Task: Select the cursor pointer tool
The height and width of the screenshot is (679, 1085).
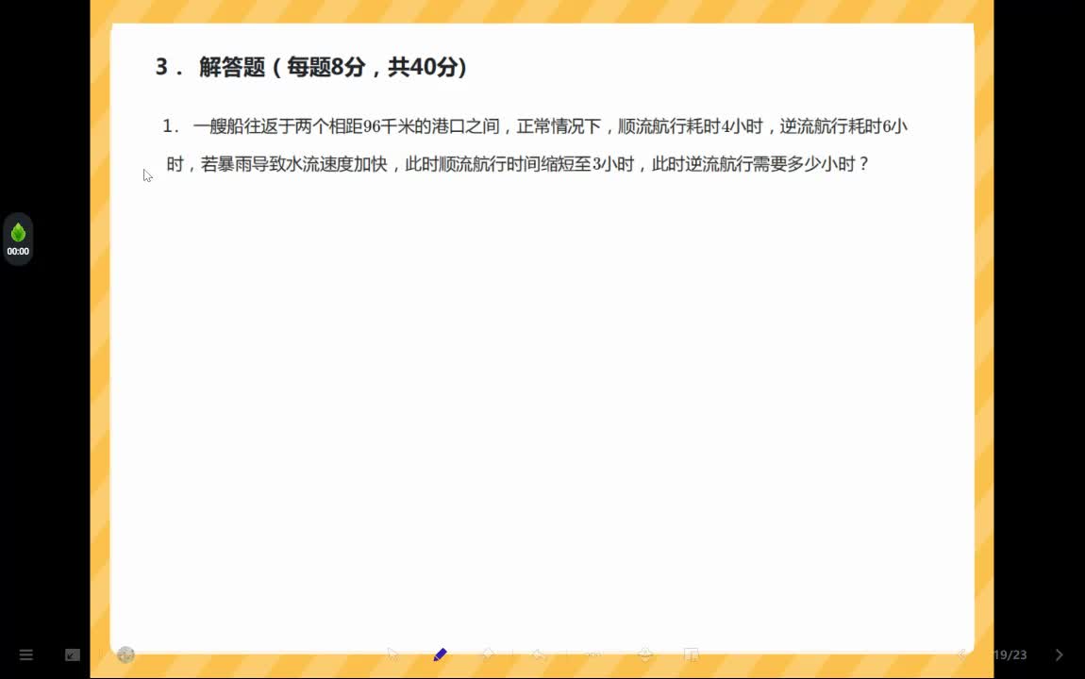Action: tap(393, 654)
